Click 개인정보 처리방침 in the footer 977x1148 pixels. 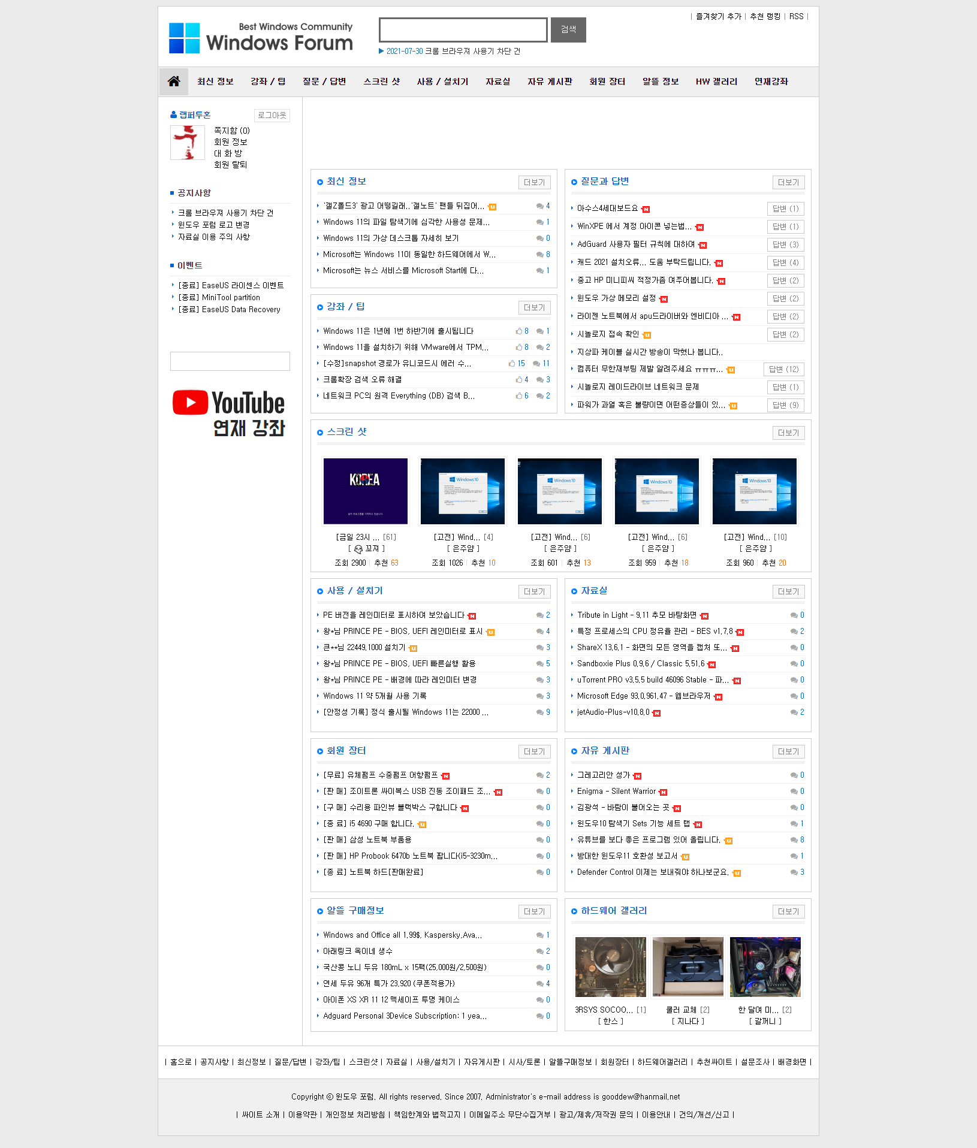[x=355, y=1114]
